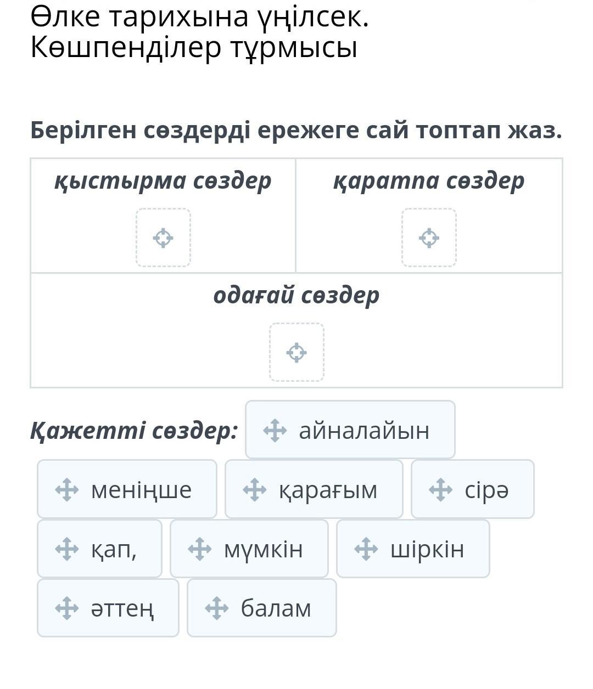Click move handle icon on әттең
The image size is (593, 689).
point(66,608)
